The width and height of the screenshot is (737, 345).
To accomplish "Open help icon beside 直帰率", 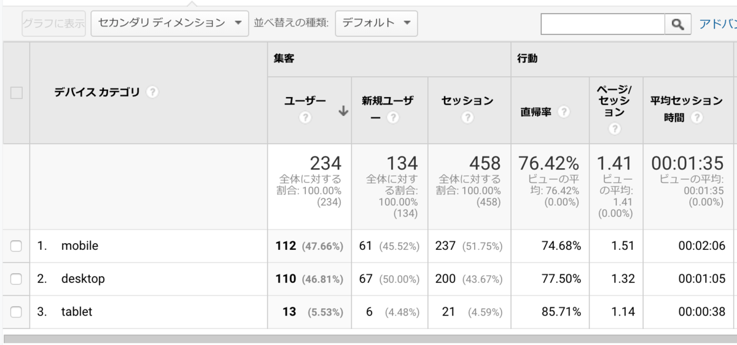I will 564,112.
